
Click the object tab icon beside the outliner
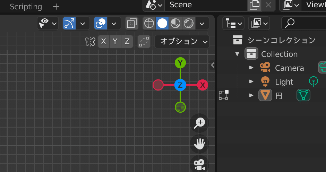[x=223, y=95]
